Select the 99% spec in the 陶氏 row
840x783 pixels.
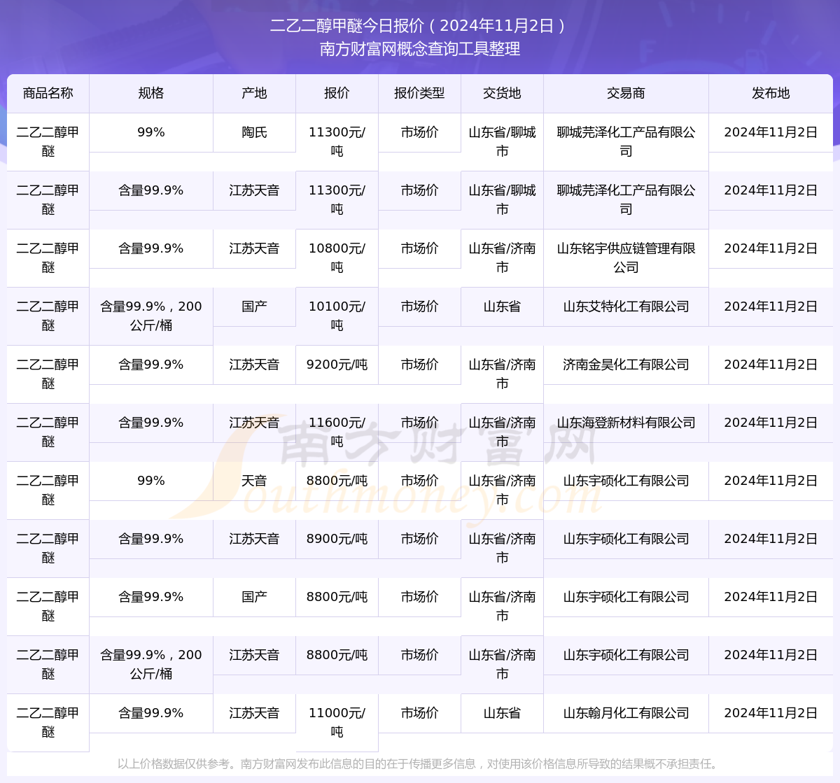pyautogui.click(x=151, y=132)
